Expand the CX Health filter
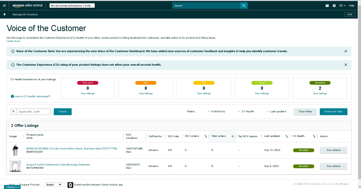361x189 pixels. coord(246,112)
